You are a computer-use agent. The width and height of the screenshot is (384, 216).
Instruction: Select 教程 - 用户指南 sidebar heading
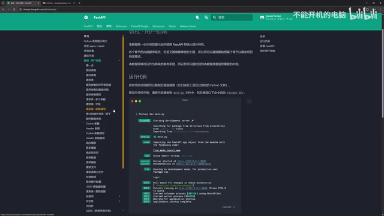point(92,61)
